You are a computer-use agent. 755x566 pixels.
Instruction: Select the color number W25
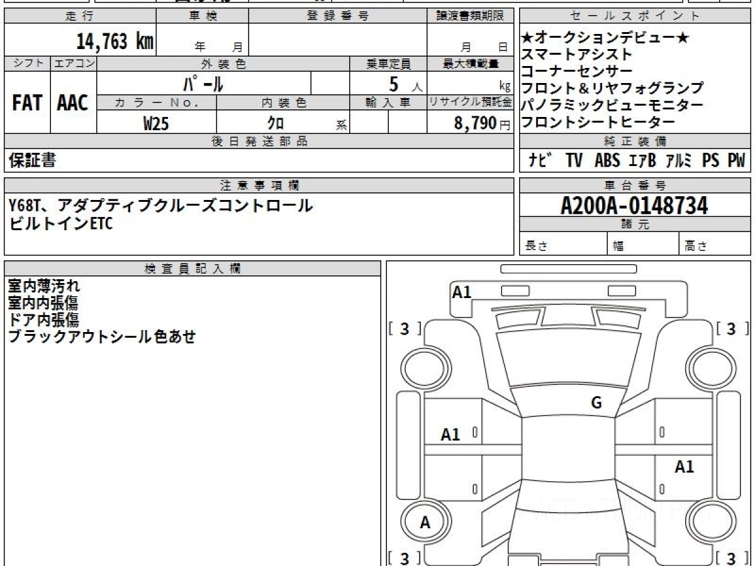(x=156, y=123)
